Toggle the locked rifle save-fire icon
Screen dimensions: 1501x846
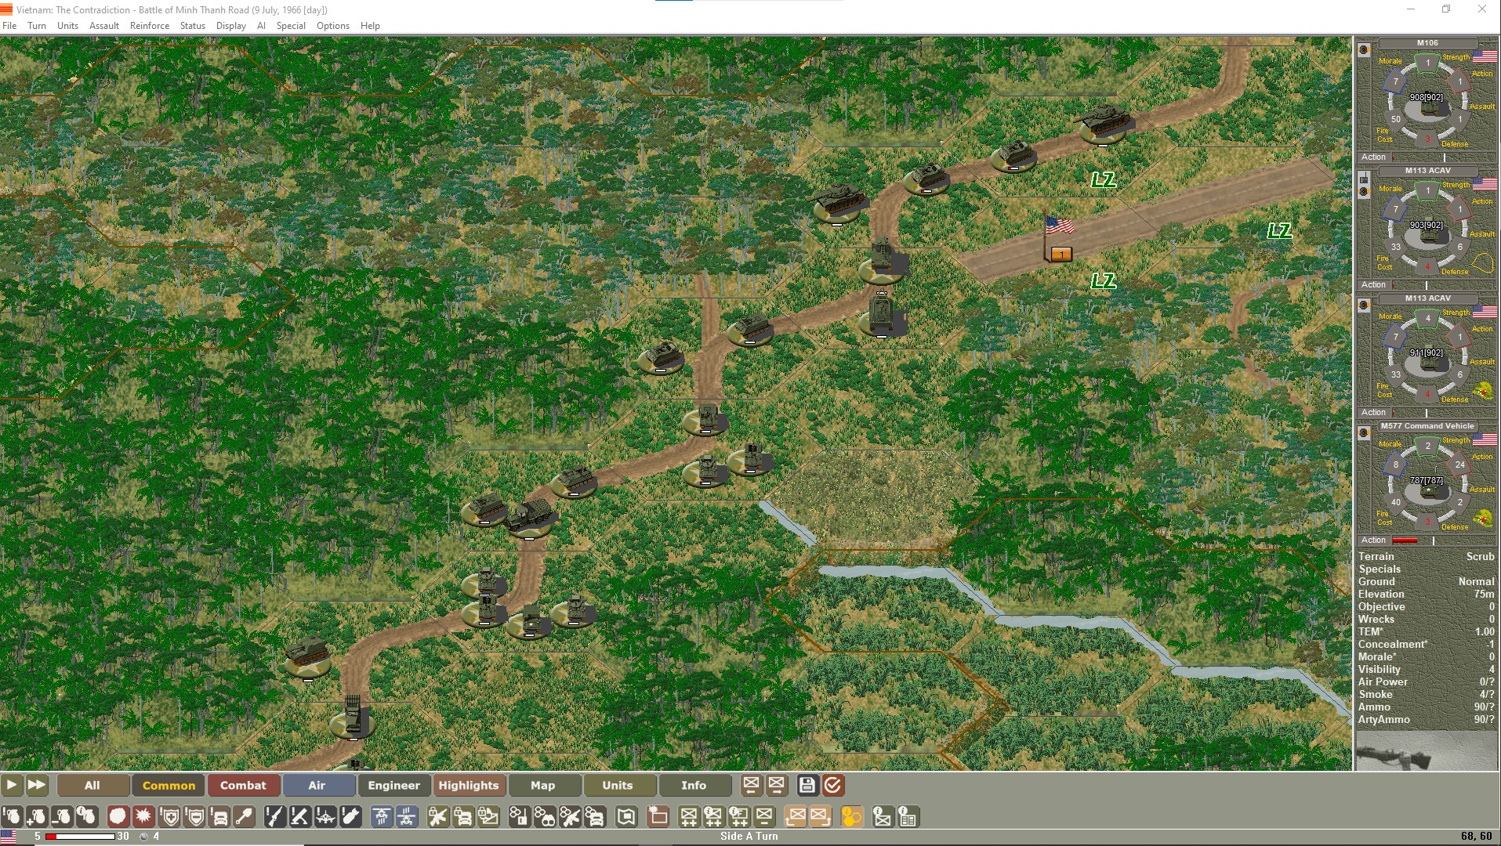[438, 817]
